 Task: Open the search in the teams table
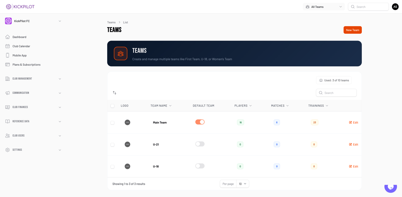[336, 92]
